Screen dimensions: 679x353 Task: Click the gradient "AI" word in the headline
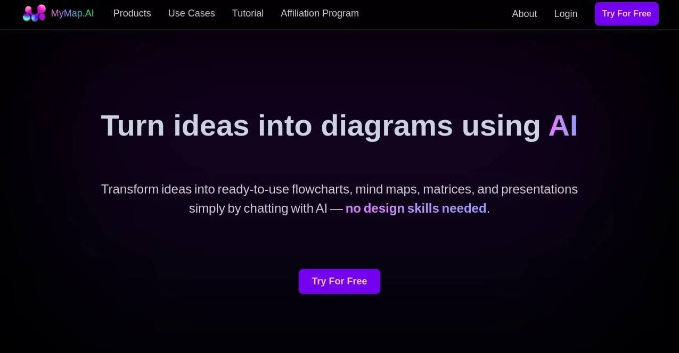tap(563, 125)
